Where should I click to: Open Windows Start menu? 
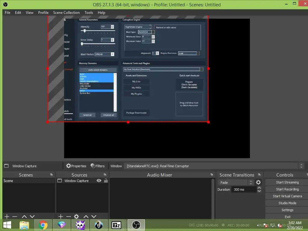(7, 225)
